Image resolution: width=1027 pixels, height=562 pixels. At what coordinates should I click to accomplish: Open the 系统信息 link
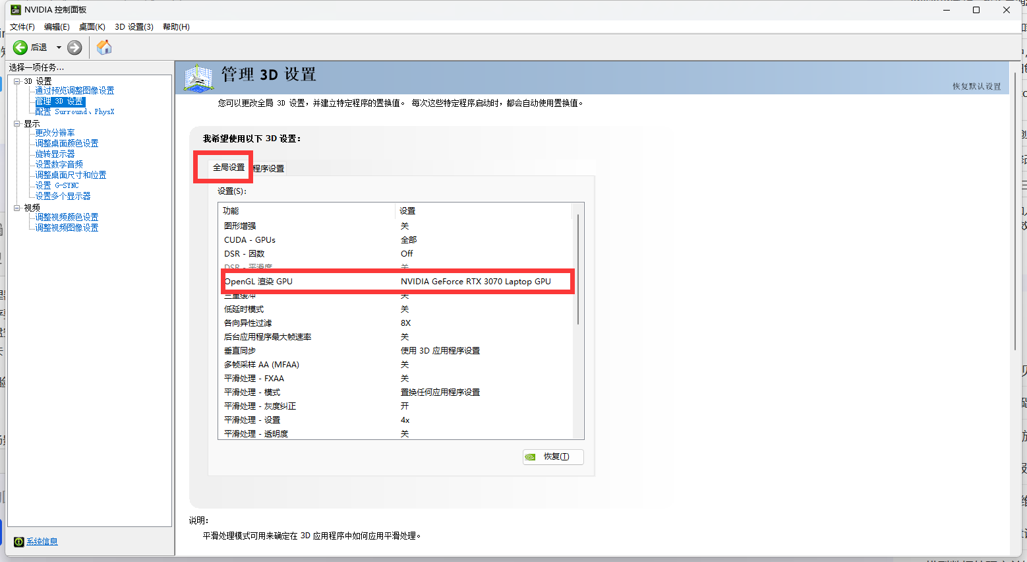[42, 542]
